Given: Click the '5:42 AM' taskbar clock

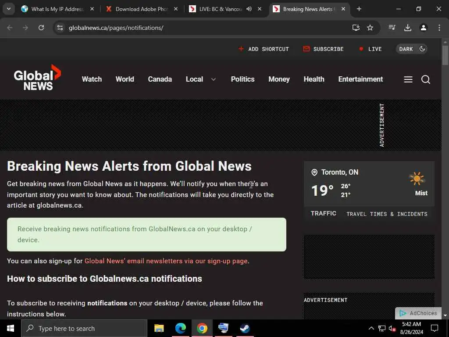Looking at the screenshot, I should [411, 324].
